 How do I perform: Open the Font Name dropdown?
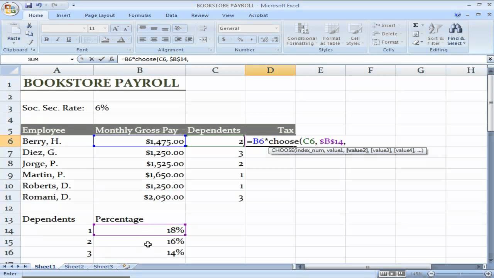coord(84,28)
